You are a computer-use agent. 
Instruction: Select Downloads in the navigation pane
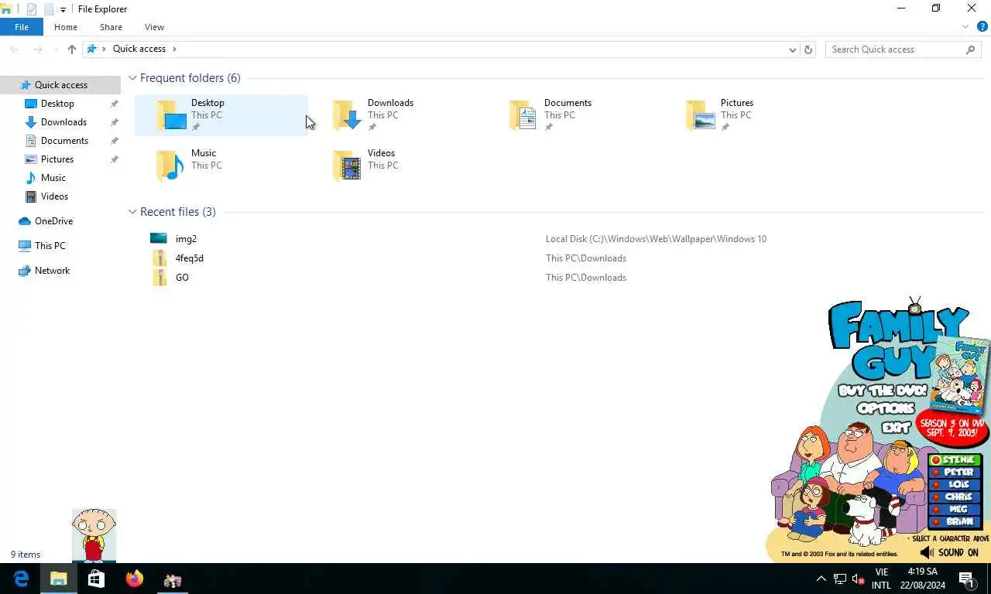63,122
